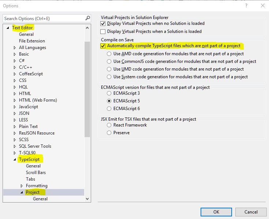Expand the LESS node
The width and height of the screenshot is (269, 219).
(x=15, y=120)
